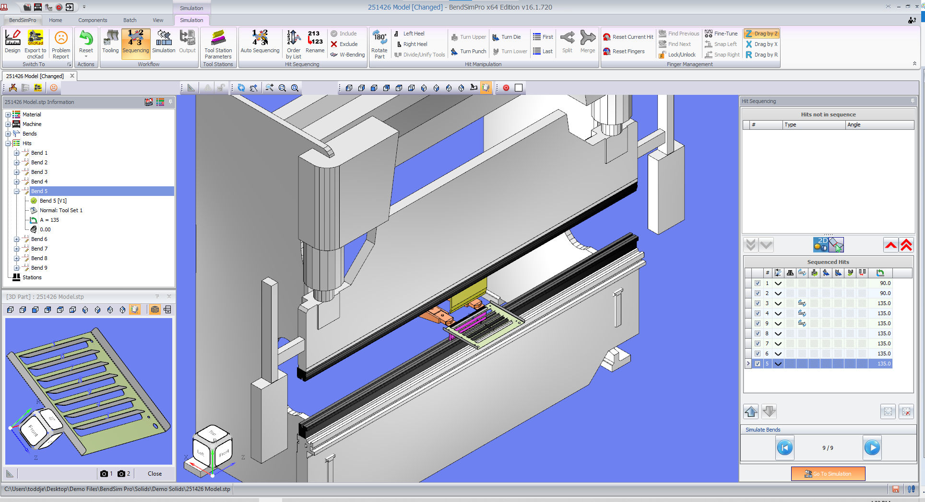The height and width of the screenshot is (502, 925).
Task: Uncheck the checkbox for sequenced hit 7
Action: (x=758, y=343)
